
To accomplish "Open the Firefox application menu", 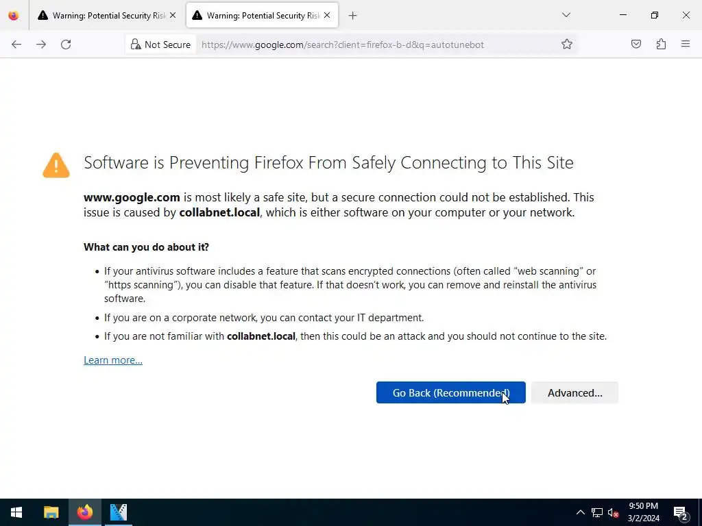I will coord(686,45).
